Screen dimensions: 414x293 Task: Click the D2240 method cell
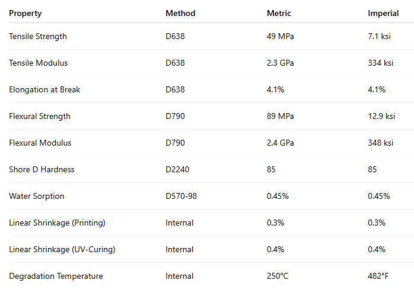coord(177,169)
